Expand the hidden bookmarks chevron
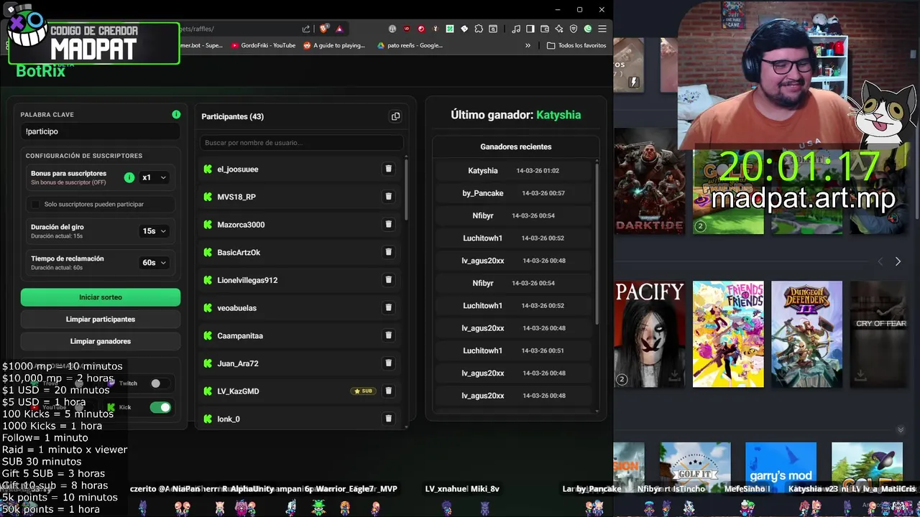Viewport: 920px width, 517px height. (x=528, y=45)
